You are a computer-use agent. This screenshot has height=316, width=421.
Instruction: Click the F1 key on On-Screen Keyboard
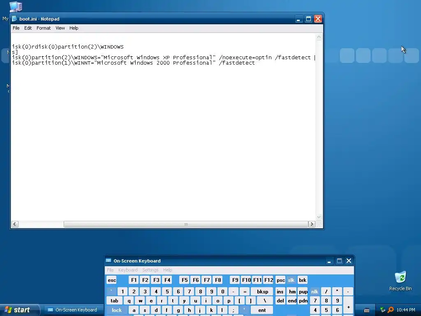[134, 280]
